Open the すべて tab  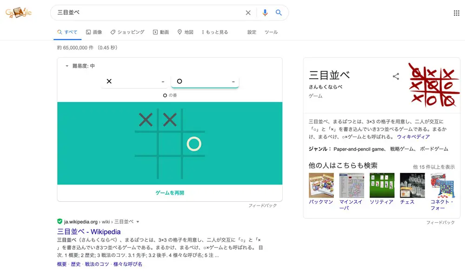67,32
